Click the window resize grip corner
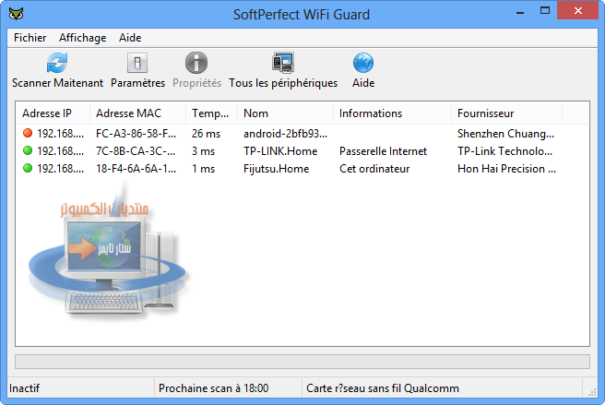Viewport: 605px width, 405px height. (592, 391)
